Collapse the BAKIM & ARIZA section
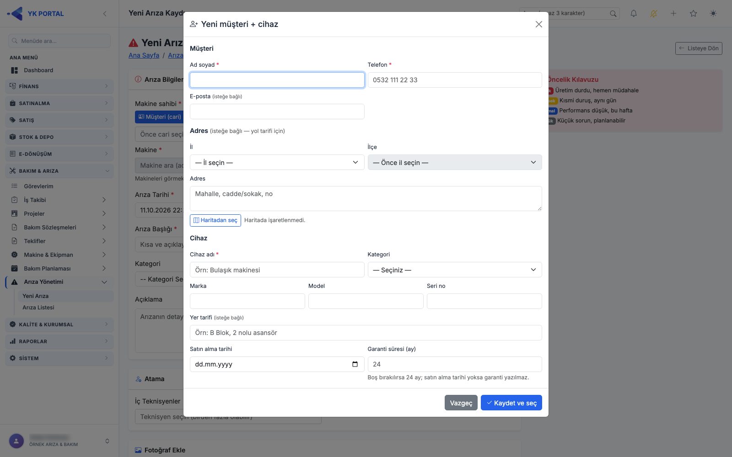The height and width of the screenshot is (457, 732). 59,171
